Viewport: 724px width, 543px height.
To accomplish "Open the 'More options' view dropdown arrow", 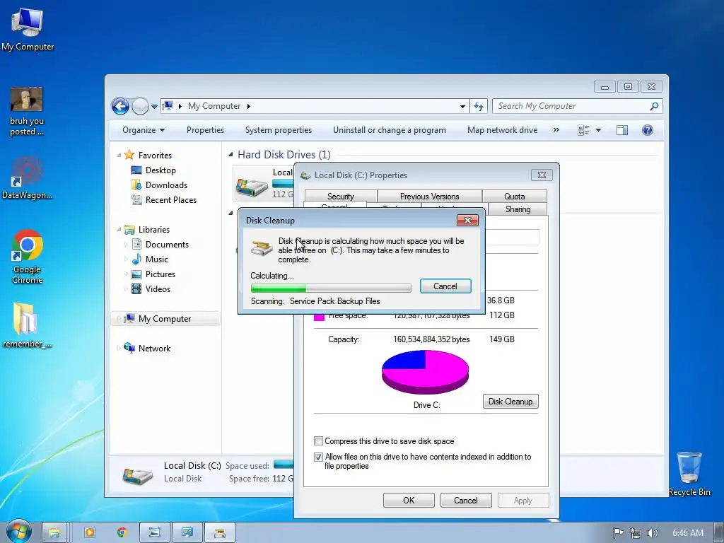I will (x=598, y=130).
